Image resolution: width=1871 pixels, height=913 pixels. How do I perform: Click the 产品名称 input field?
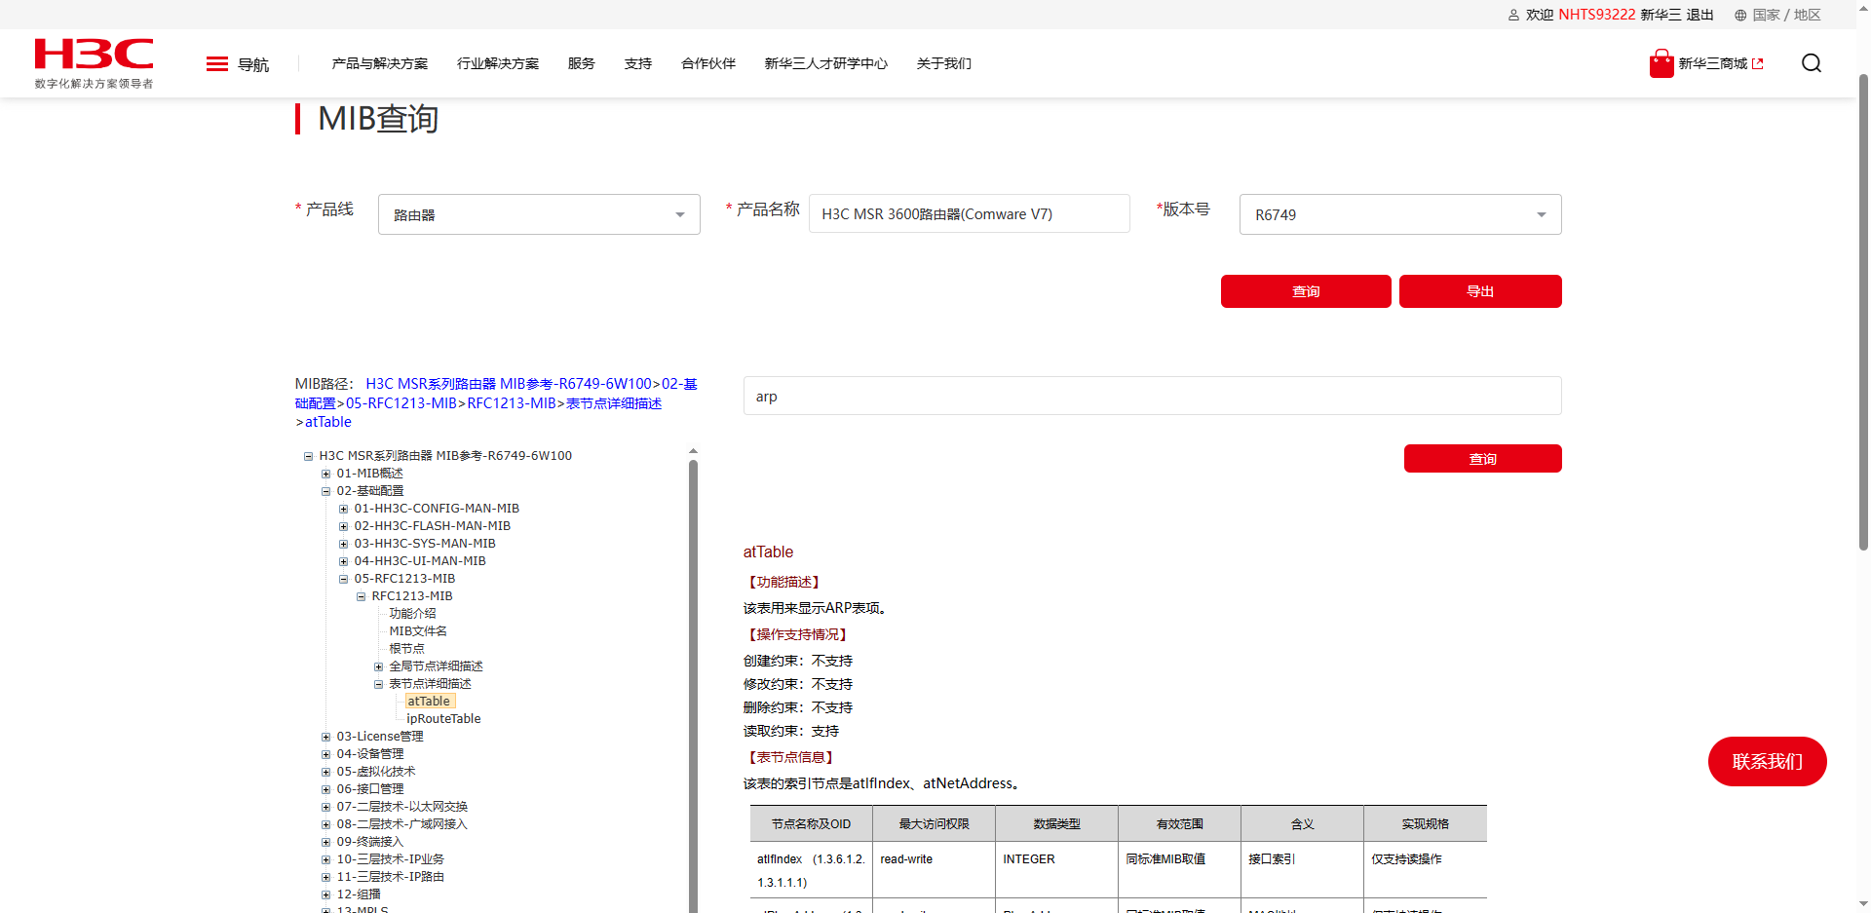point(970,213)
